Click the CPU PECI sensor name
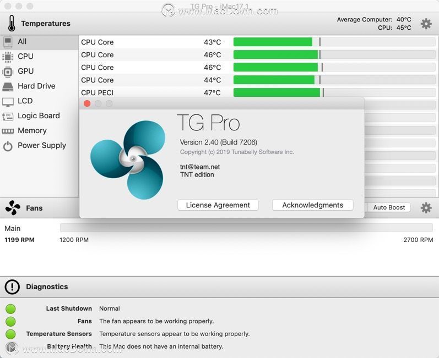 (97, 92)
